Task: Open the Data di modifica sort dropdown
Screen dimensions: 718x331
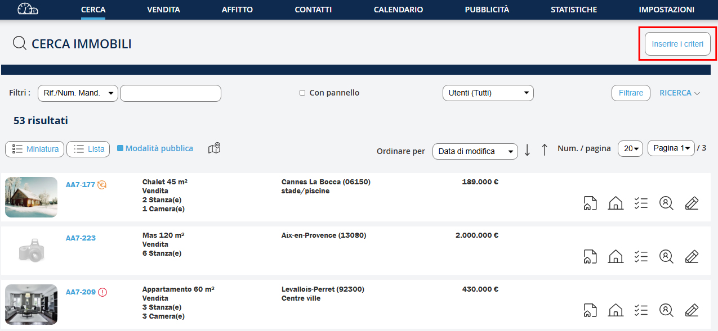Action: (x=475, y=151)
